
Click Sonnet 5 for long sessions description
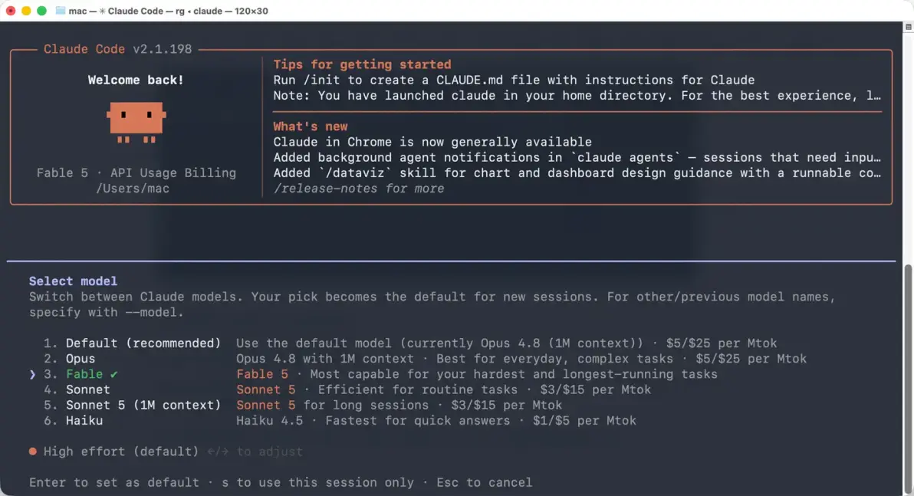[x=399, y=405]
